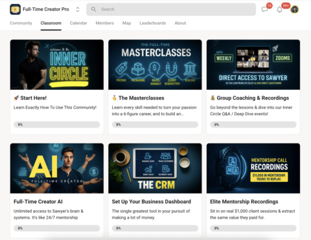This screenshot has width=311, height=240.
Task: Open the Mentorship Call Recordings thumbnail
Action: (253, 168)
